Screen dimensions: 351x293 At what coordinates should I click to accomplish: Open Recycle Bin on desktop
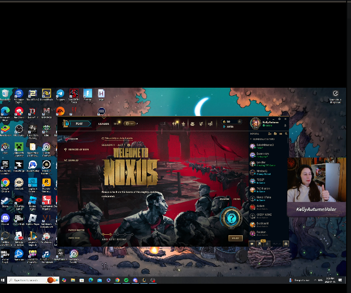[5, 95]
